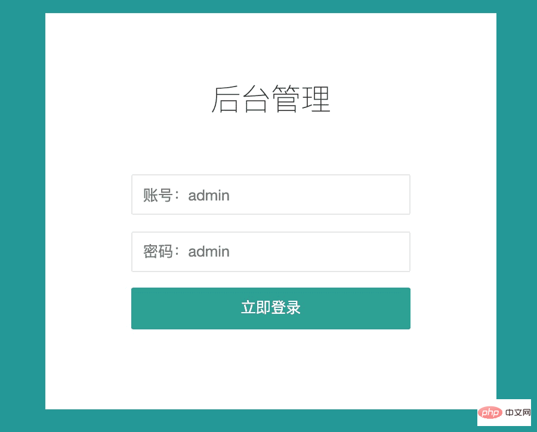Click empty right side of account field
Image resolution: width=537 pixels, height=432 pixels.
tap(342, 195)
